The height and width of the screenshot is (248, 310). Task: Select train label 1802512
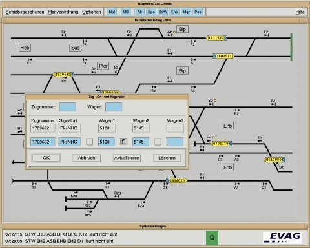223,56
